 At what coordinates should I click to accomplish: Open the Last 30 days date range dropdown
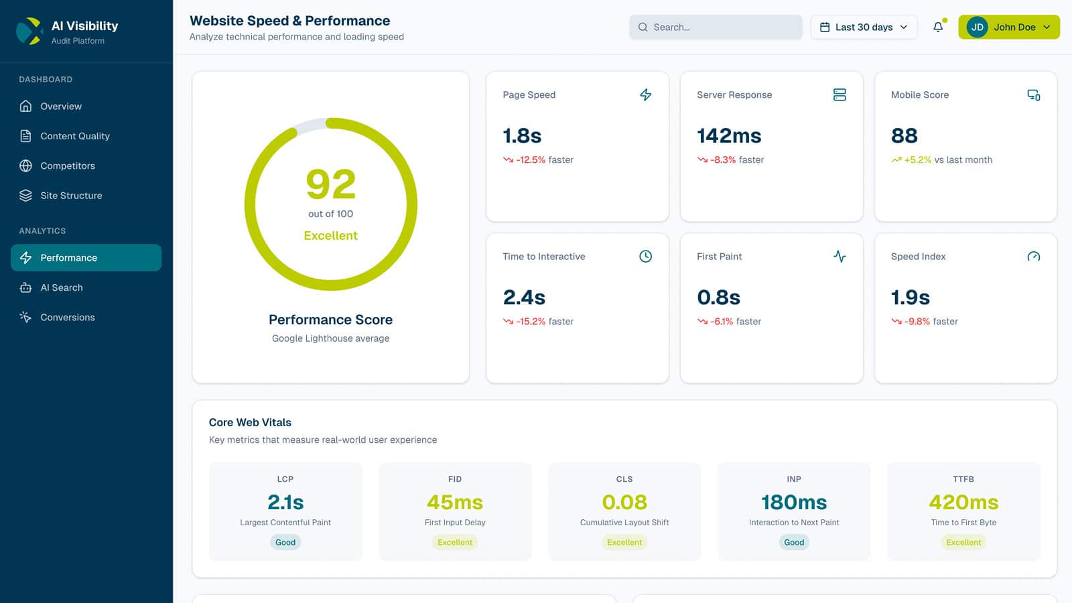point(864,27)
